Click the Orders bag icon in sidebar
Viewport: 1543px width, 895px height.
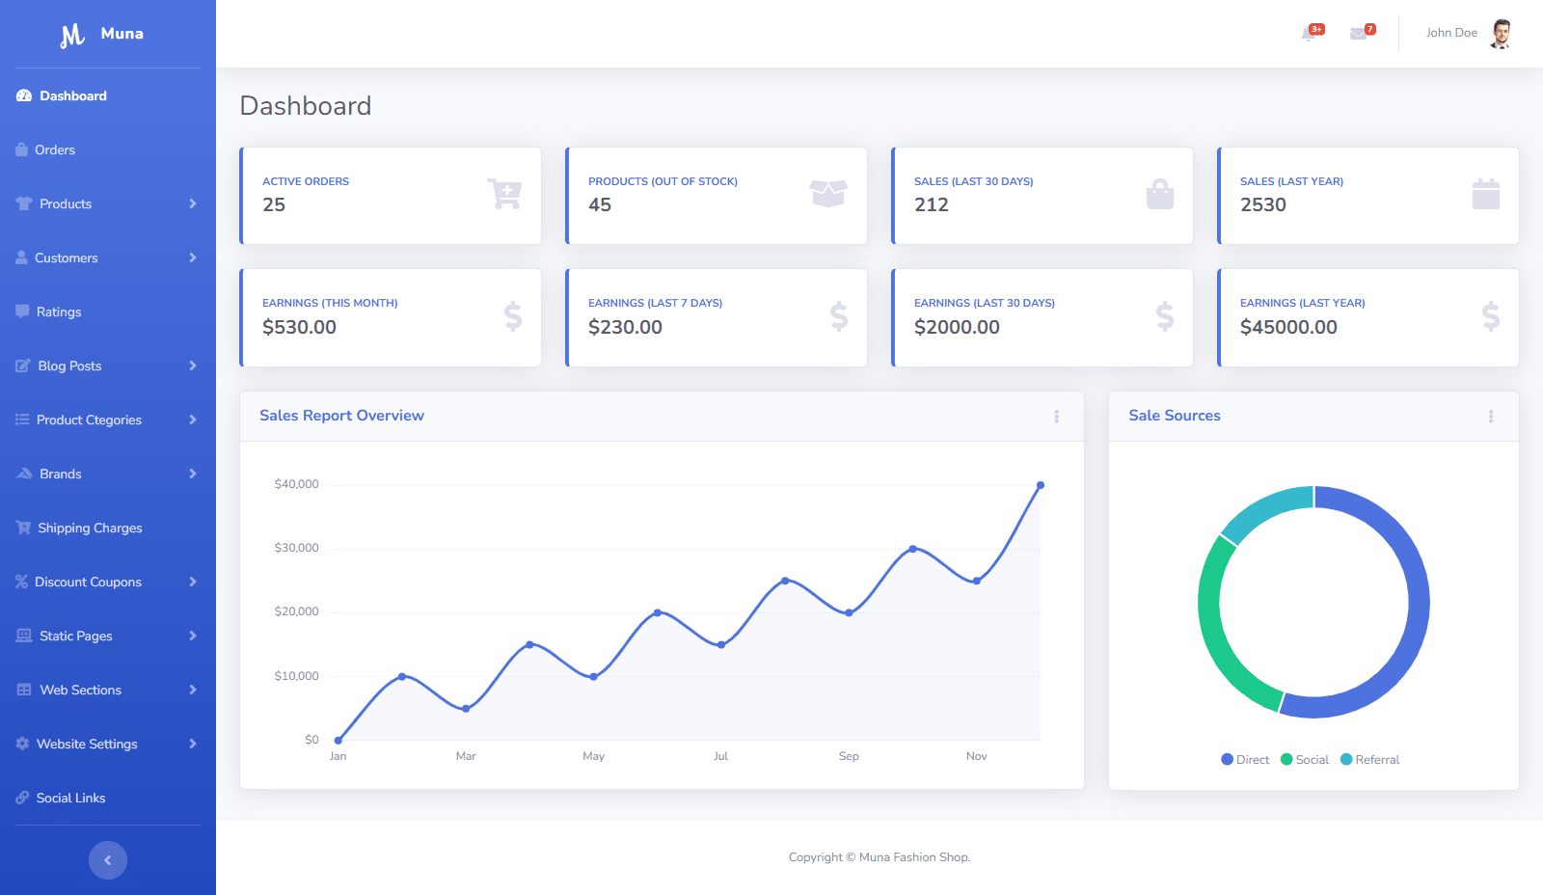(21, 149)
